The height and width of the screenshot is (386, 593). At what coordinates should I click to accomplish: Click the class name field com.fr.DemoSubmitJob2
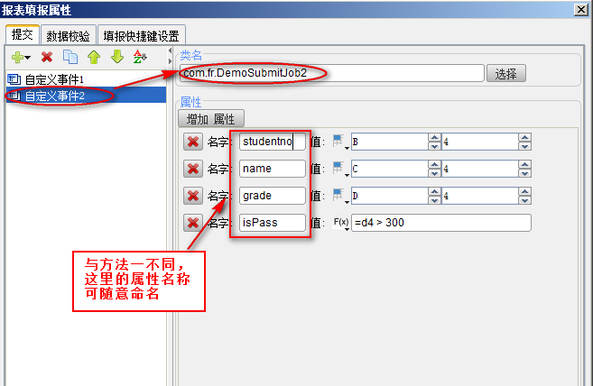point(331,73)
